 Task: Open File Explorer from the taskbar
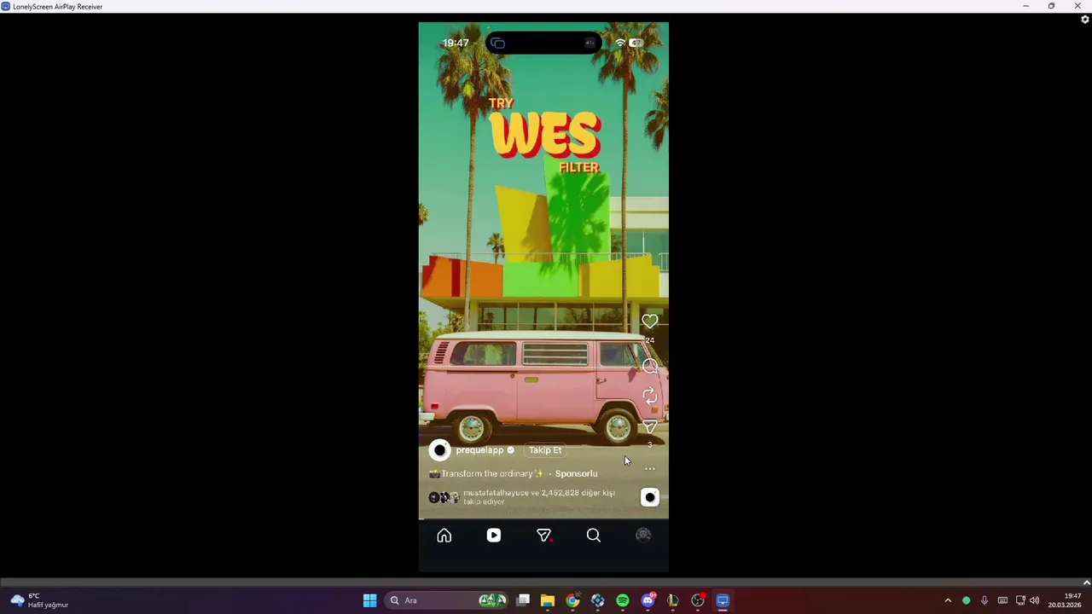[548, 600]
